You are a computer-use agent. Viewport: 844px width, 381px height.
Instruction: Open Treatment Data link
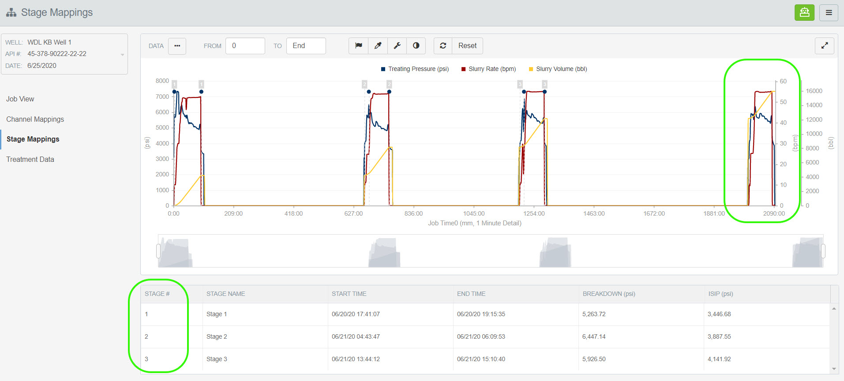[30, 159]
